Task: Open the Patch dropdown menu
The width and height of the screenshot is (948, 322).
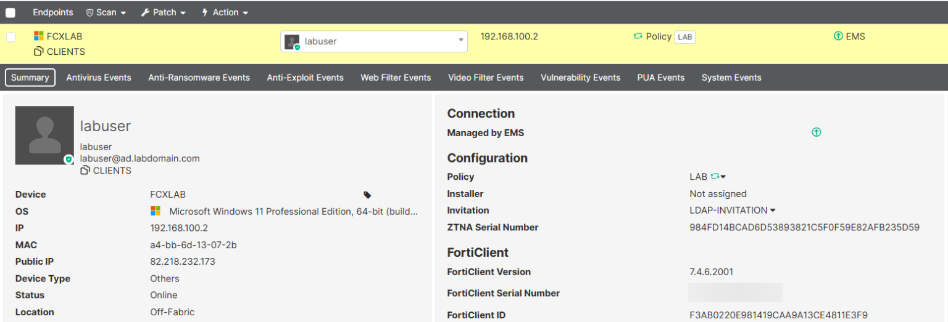Action: [163, 12]
